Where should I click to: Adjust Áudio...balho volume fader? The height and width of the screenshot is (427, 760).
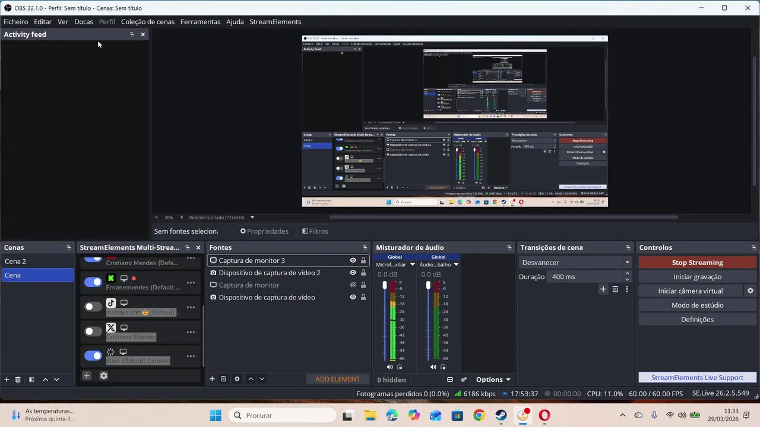(428, 285)
